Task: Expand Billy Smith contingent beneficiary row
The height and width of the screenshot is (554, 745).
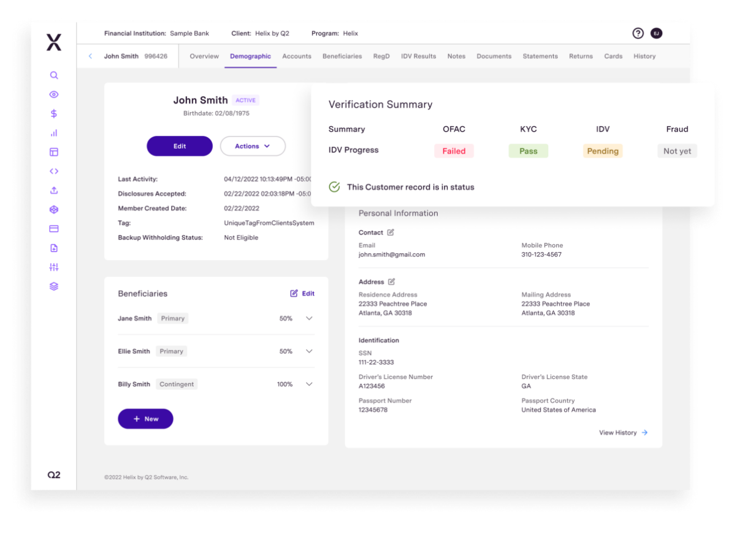Action: point(310,384)
